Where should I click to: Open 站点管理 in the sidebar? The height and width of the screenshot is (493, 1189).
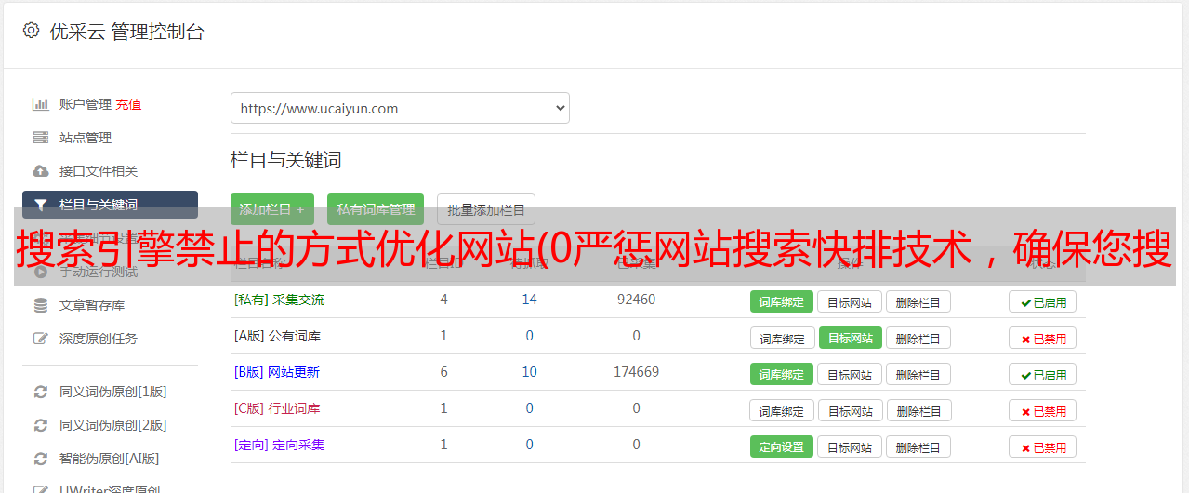coord(86,138)
